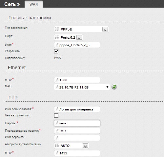Click pencil icon in empty service name field

pos(57,138)
